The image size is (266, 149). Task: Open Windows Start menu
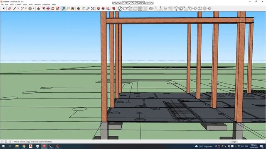(x=3, y=146)
